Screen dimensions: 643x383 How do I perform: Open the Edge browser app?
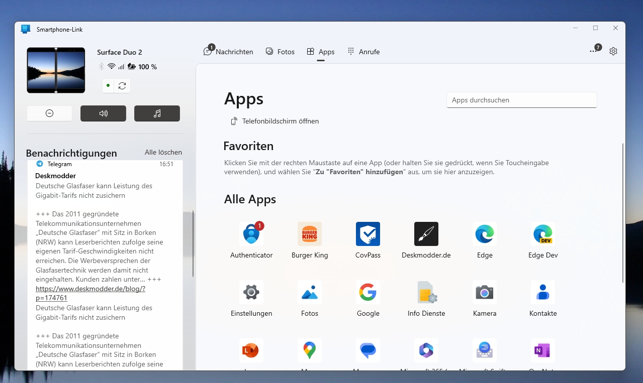[x=485, y=234]
